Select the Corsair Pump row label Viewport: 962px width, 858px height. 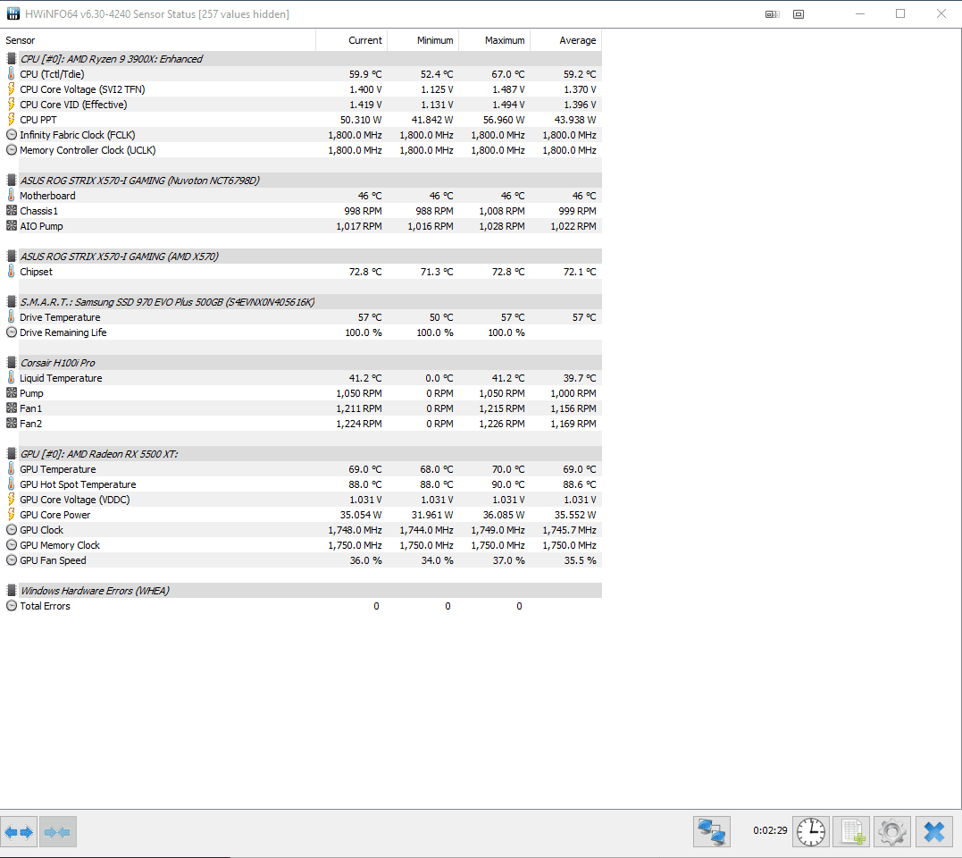pyautogui.click(x=31, y=393)
